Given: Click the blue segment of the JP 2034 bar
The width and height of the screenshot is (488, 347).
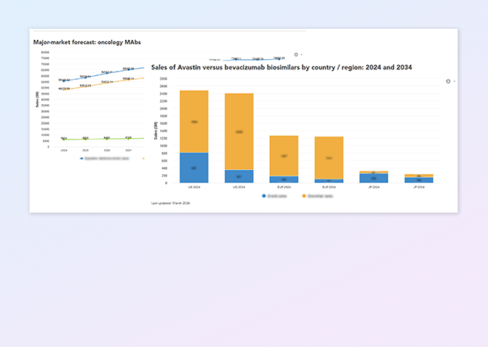Looking at the screenshot, I should (418, 180).
